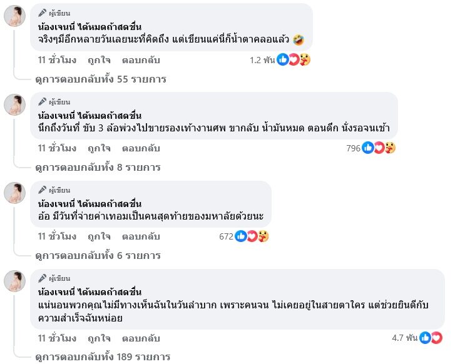Click the pencil ผู้เขียน badge on the last comment

coord(54,278)
